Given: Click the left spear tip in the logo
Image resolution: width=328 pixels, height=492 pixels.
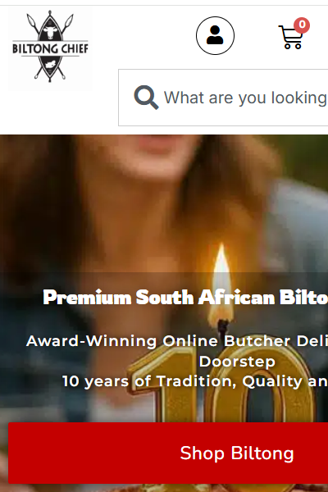Looking at the screenshot, I should tap(31, 20).
